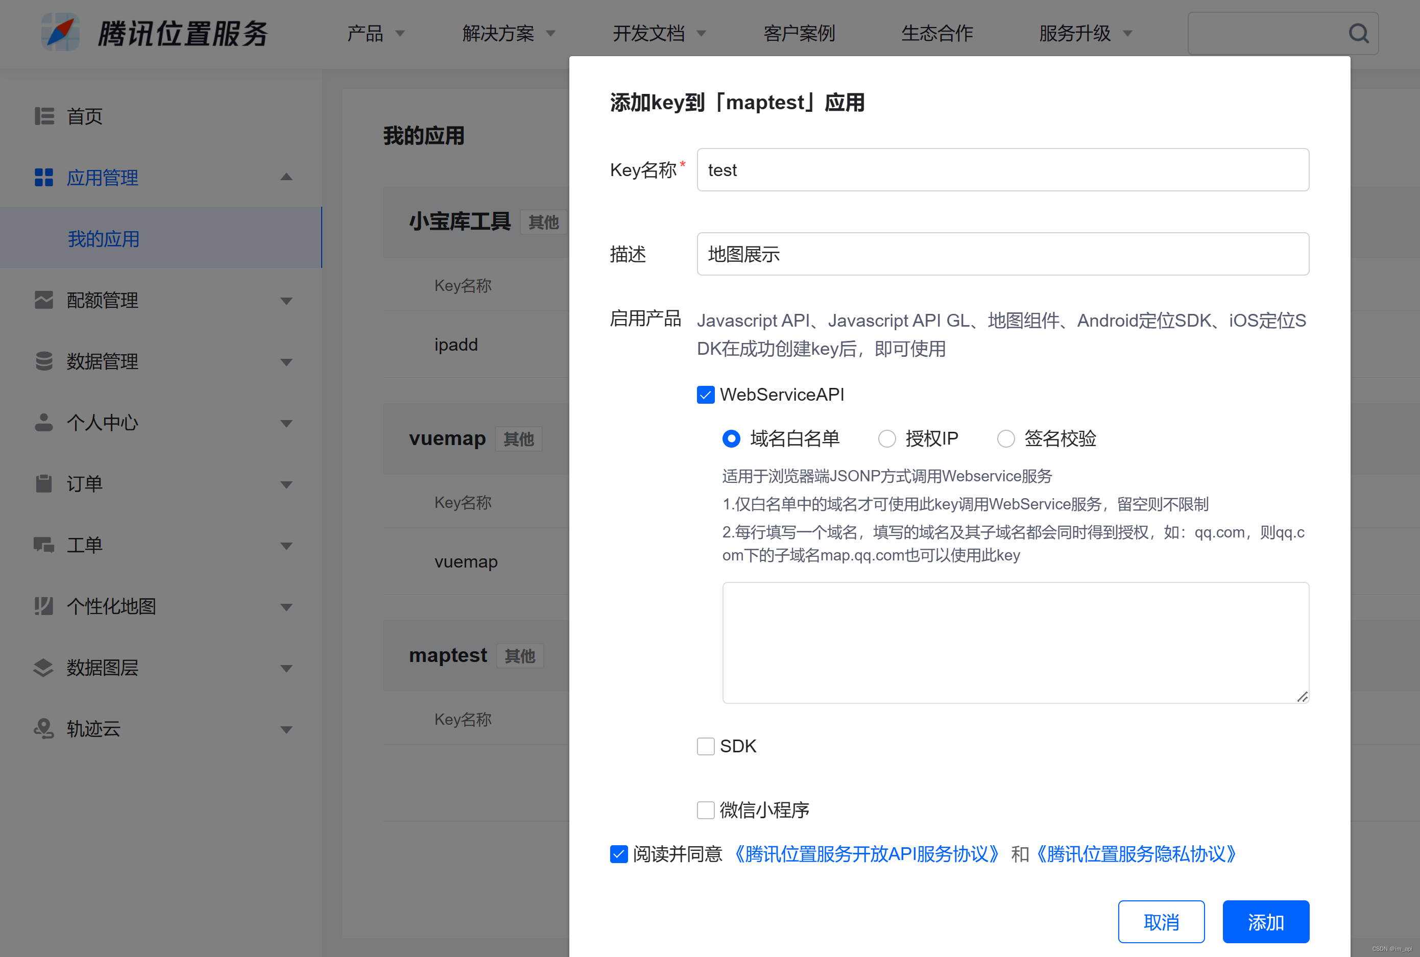Click the 配额管理 chart icon
Screen dimensions: 1420x957
(44, 300)
